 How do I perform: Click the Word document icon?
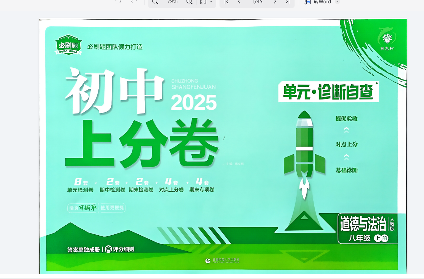(308, 2)
